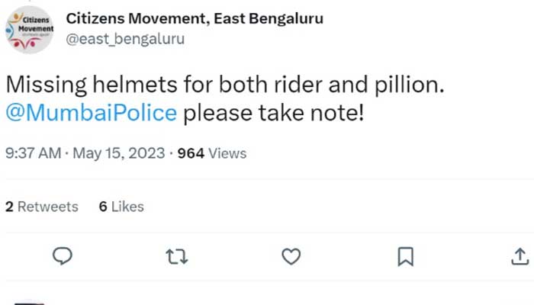The width and height of the screenshot is (534, 305).
Task: Click the 9:37 AM timestamp
Action: point(33,153)
